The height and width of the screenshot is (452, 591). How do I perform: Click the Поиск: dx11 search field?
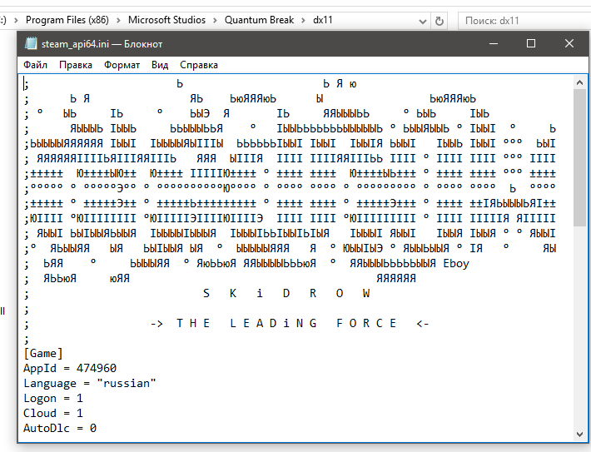[524, 20]
